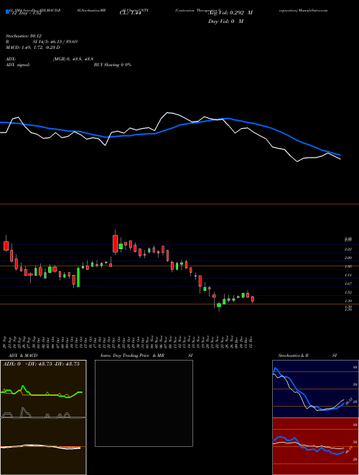The height and width of the screenshot is (475, 359).
Task: Click the 'Stochastics & R' panel title
Action: click(x=294, y=356)
